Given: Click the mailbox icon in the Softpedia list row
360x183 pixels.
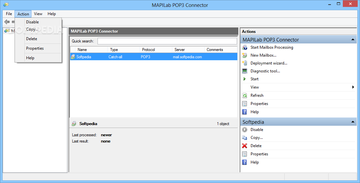Looking at the screenshot, I should (x=73, y=57).
